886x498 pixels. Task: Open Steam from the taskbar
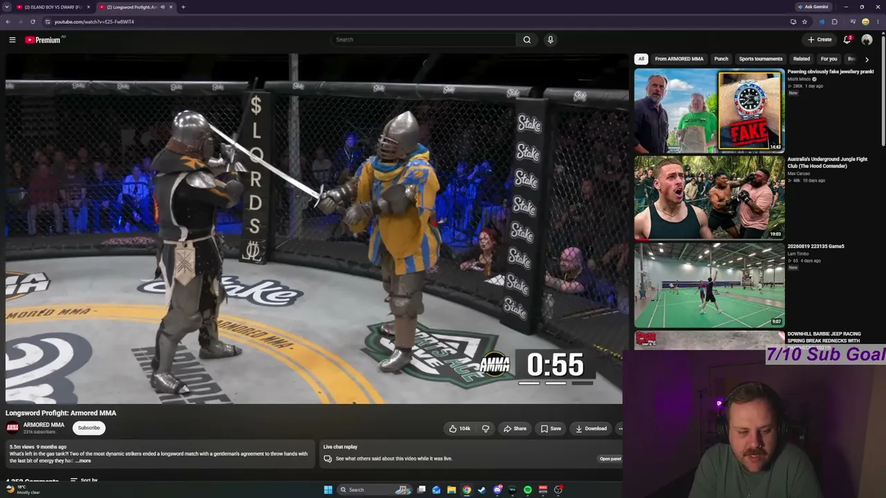pyautogui.click(x=482, y=490)
